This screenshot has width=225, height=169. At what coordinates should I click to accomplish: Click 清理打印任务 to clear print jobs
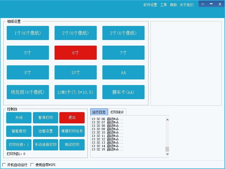pos(72,131)
